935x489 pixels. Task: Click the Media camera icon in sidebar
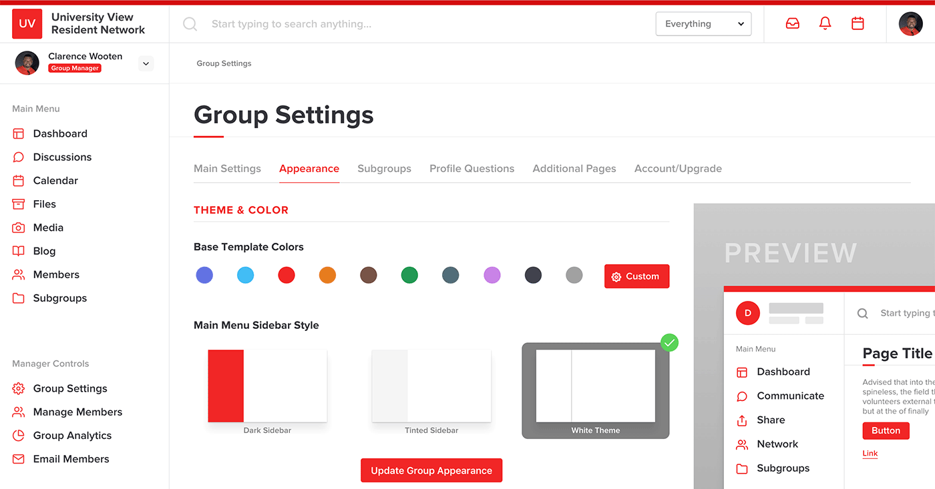point(19,228)
